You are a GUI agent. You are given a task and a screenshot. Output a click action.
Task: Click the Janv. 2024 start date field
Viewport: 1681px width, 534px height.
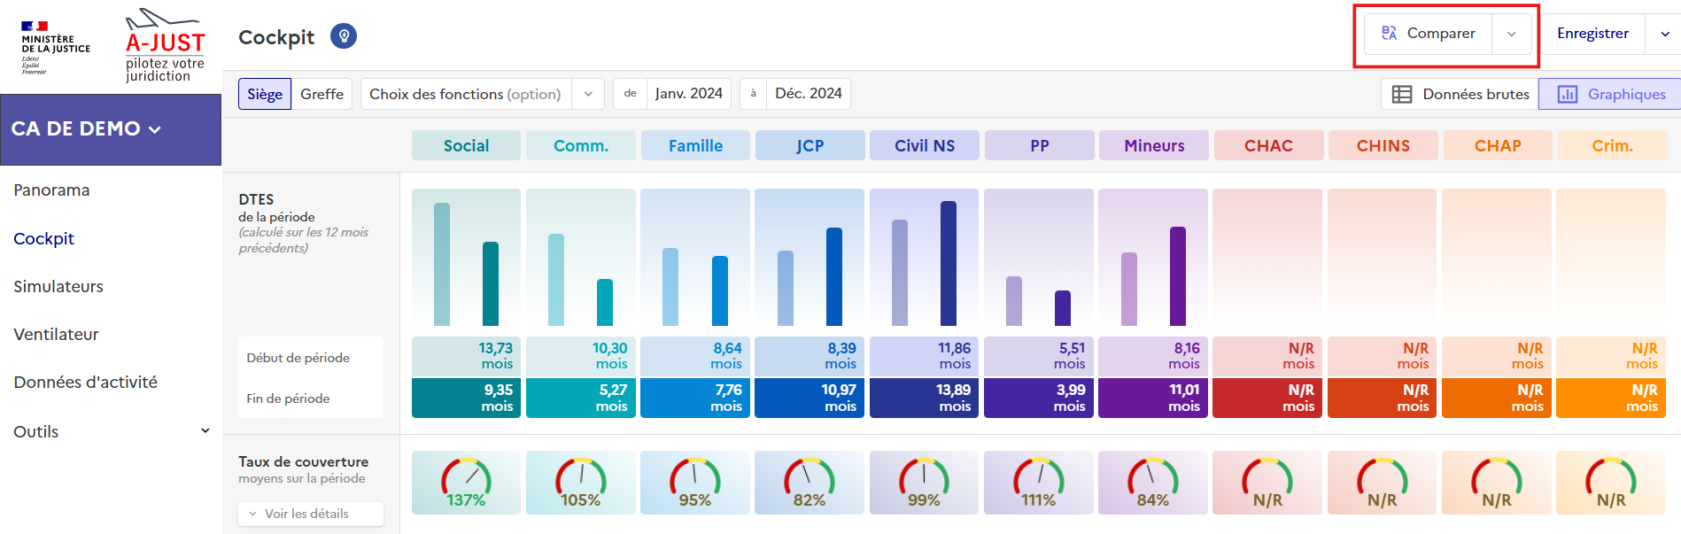688,94
